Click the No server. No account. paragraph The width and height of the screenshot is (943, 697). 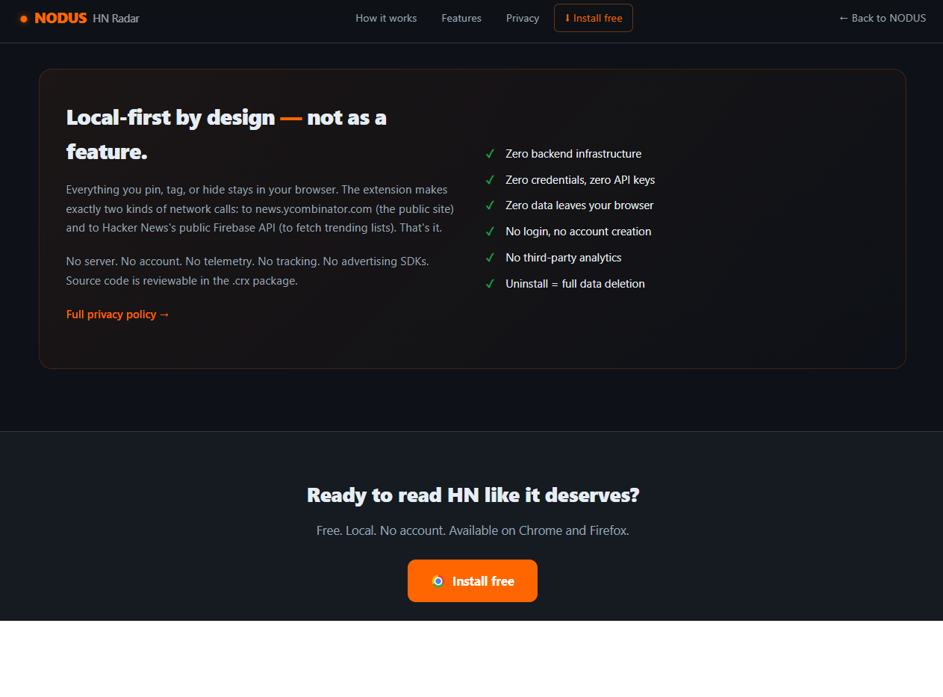point(247,271)
